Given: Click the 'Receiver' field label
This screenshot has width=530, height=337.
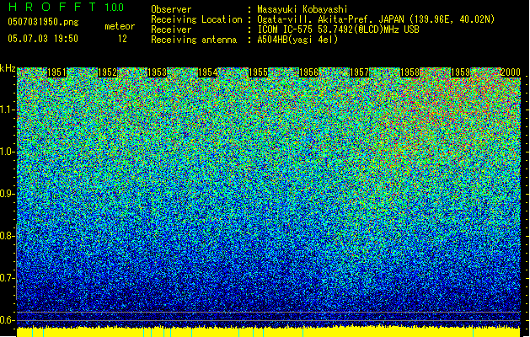Looking at the screenshot, I should [x=171, y=29].
